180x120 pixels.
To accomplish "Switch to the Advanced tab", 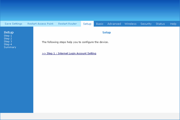I will (x=114, y=24).
